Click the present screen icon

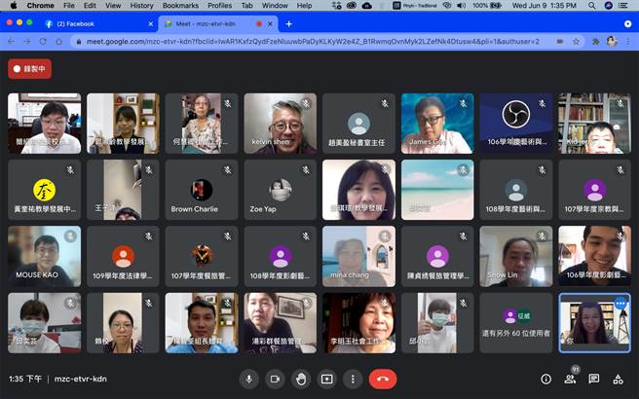coord(327,379)
